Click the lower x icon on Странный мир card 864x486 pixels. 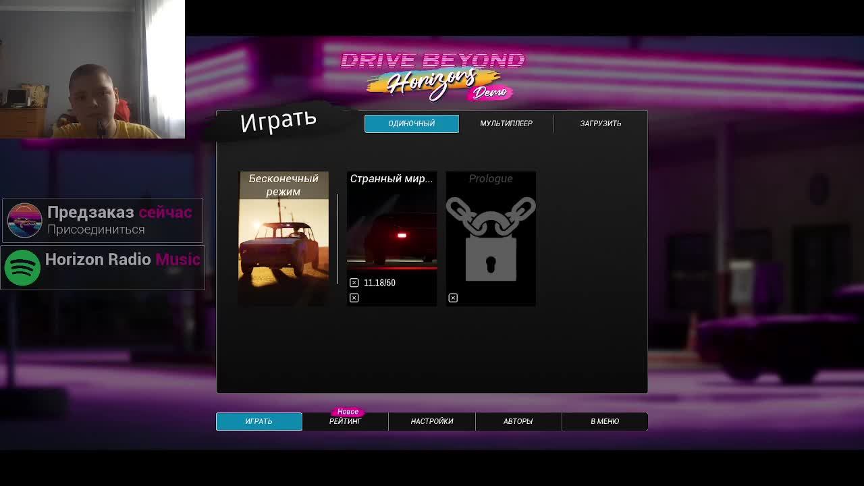(354, 298)
